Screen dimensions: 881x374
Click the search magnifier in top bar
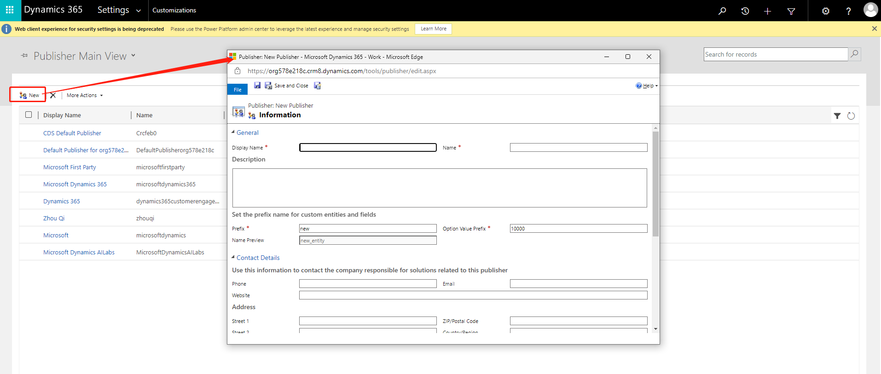pos(722,11)
